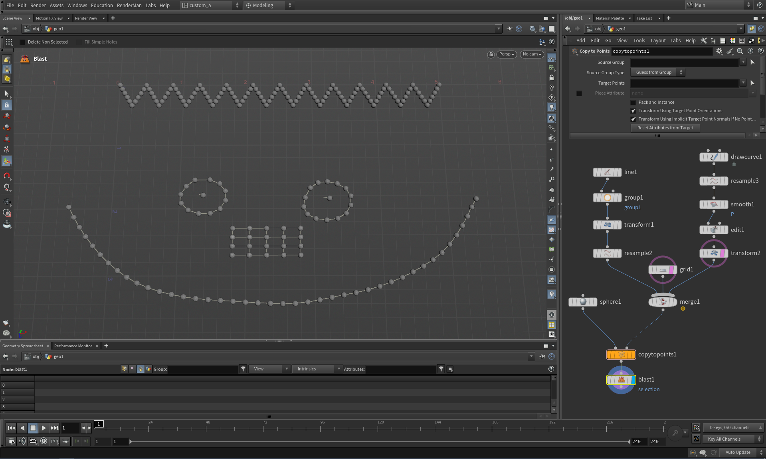766x459 pixels.
Task: Open the parameter gear settings icon
Action: [x=719, y=51]
